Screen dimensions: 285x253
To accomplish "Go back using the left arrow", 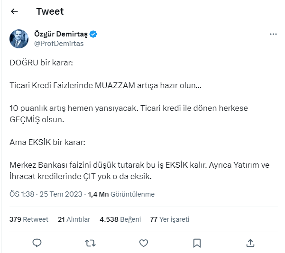I will tap(14, 11).
